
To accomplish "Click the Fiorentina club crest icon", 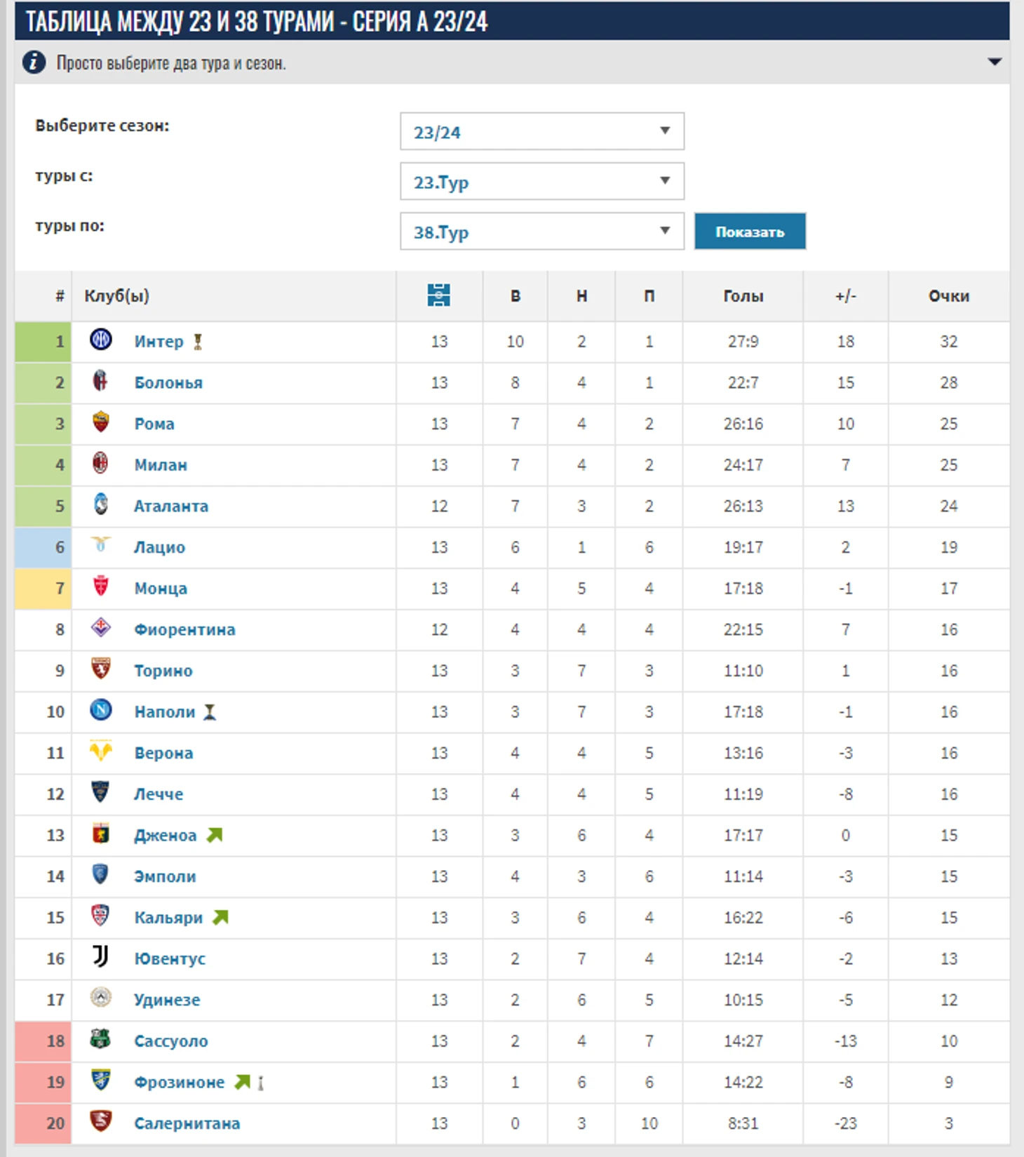I will (x=101, y=627).
